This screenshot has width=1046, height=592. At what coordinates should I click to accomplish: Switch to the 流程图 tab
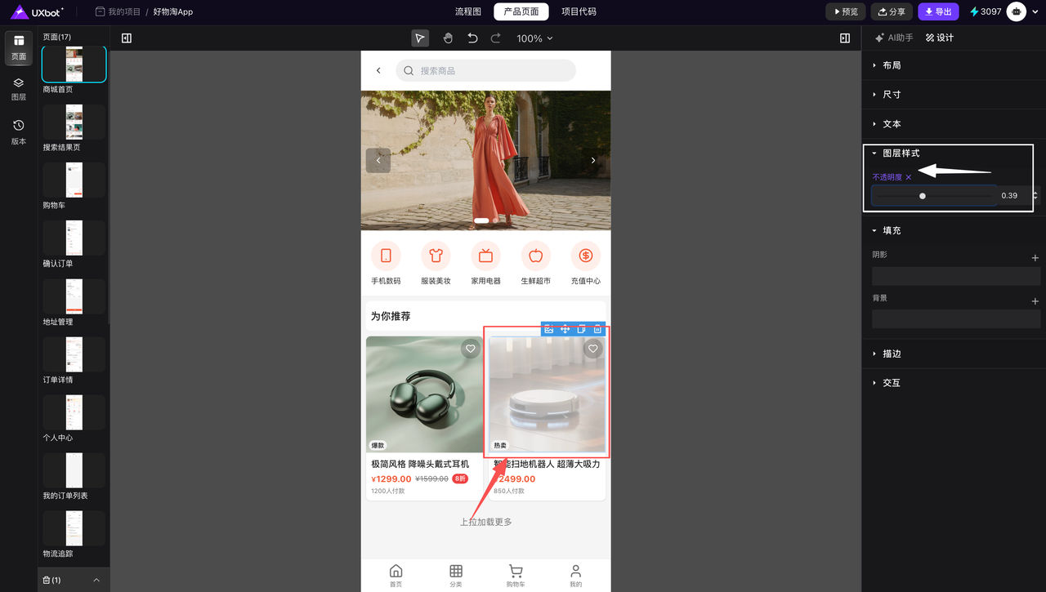(468, 12)
